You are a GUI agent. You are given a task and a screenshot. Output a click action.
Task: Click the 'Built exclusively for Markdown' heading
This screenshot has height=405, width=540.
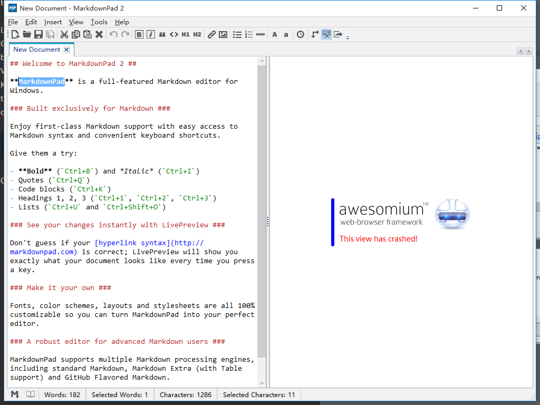point(90,109)
